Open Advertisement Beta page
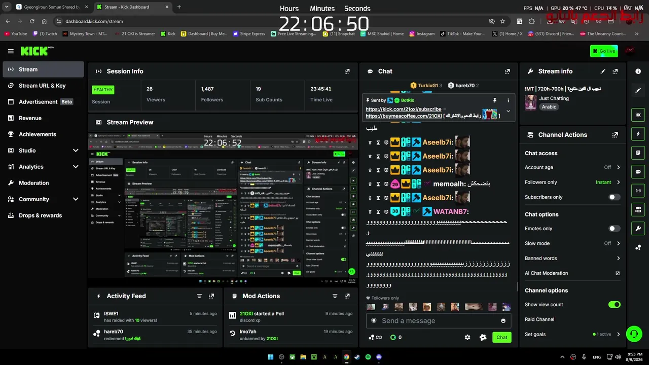The height and width of the screenshot is (365, 649). [43, 102]
